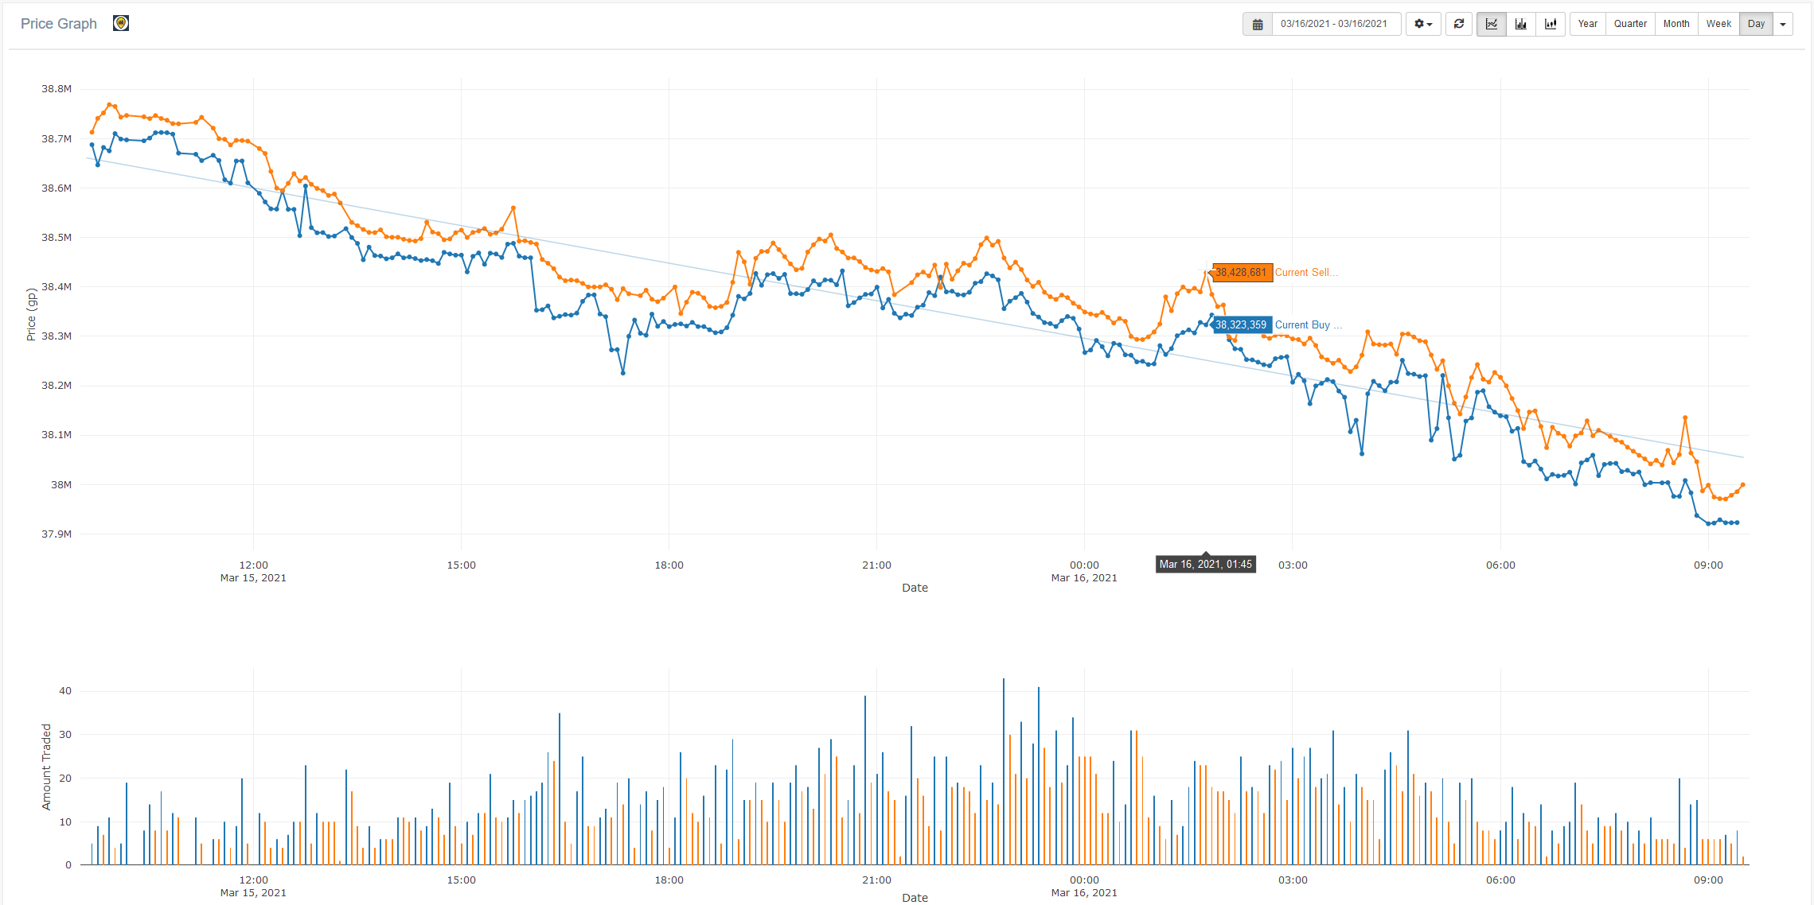1814x905 pixels.
Task: Switch to the candlestick chart view icon
Action: click(1551, 24)
